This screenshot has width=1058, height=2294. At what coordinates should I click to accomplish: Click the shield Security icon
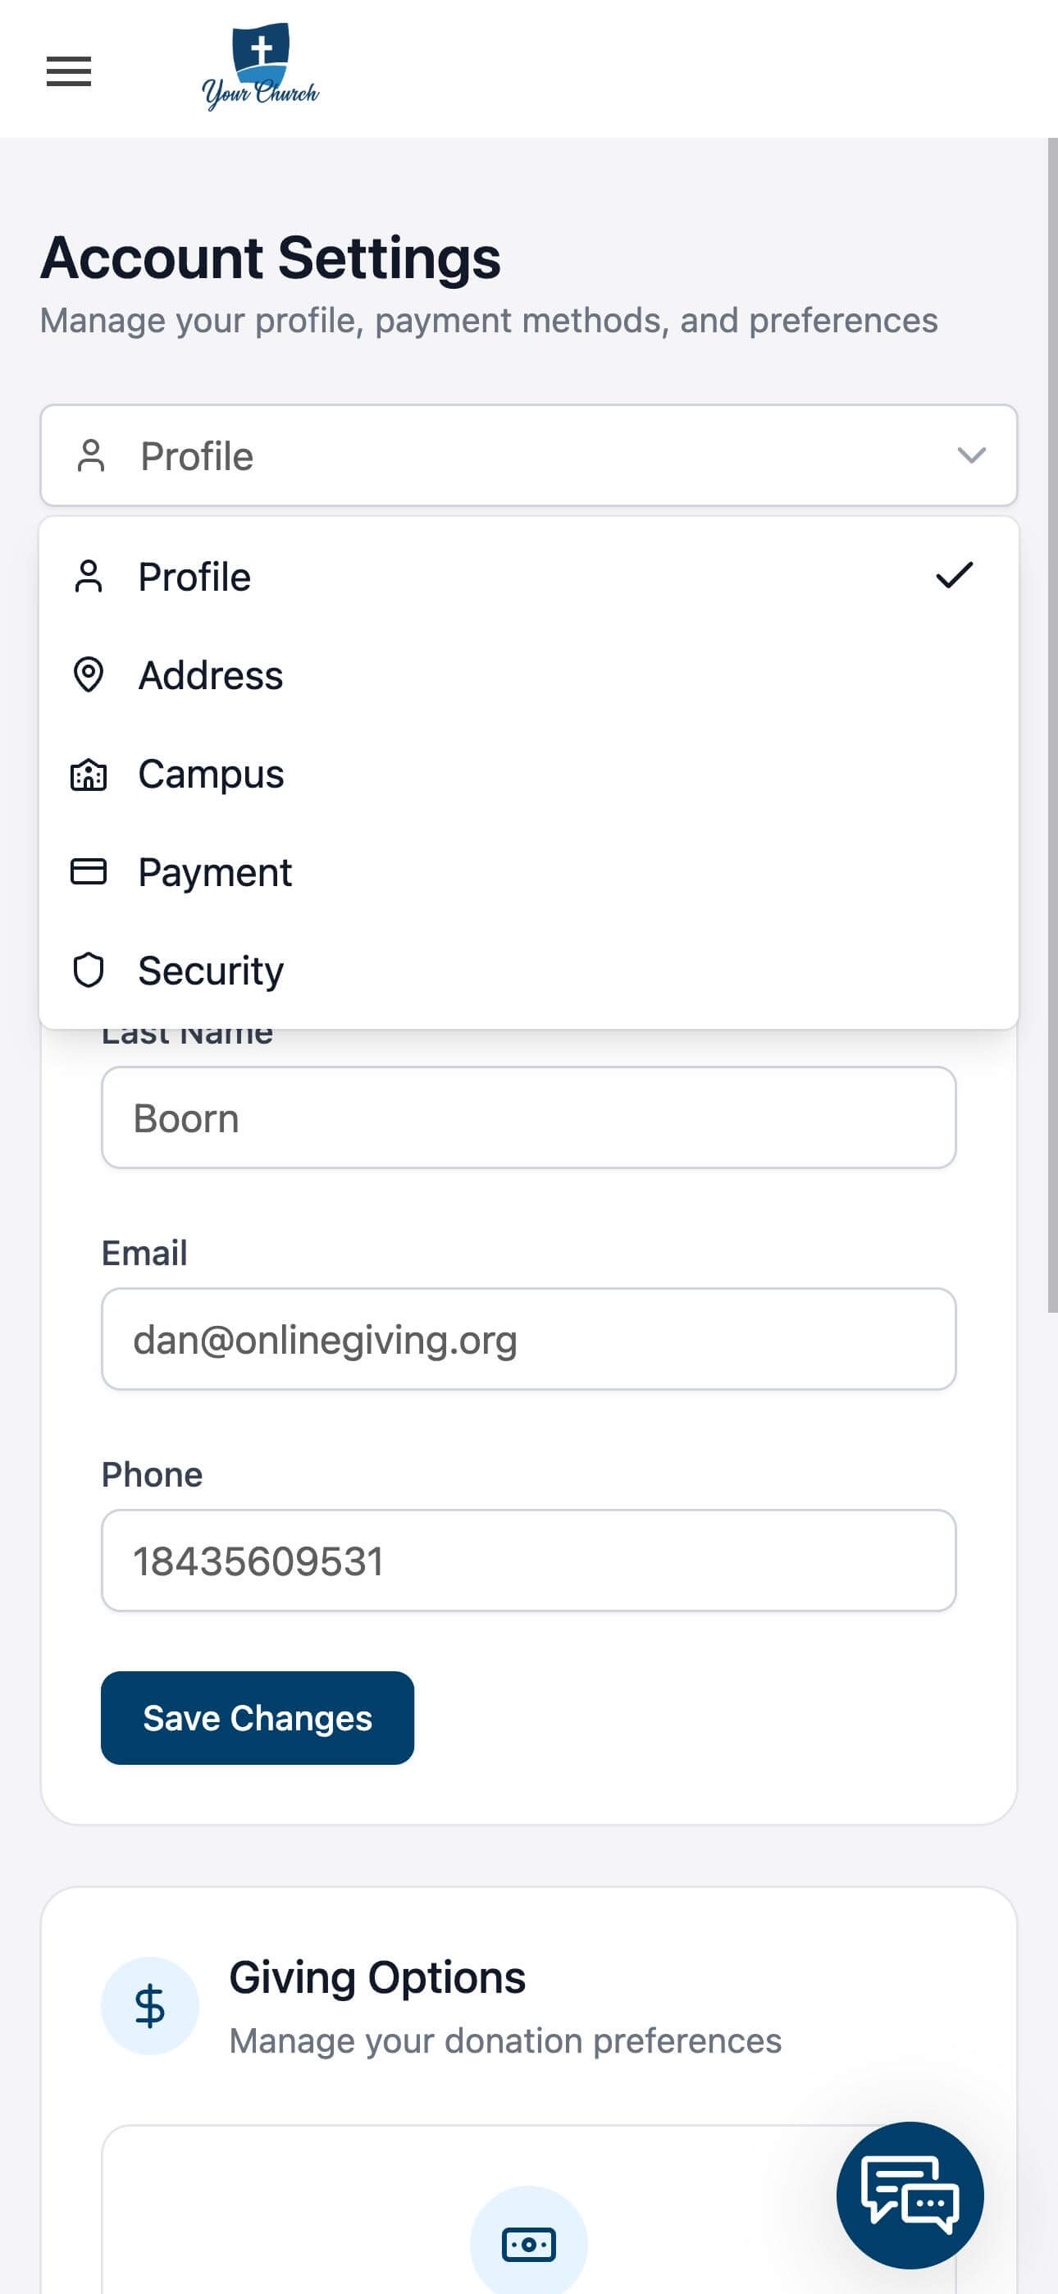click(x=89, y=970)
